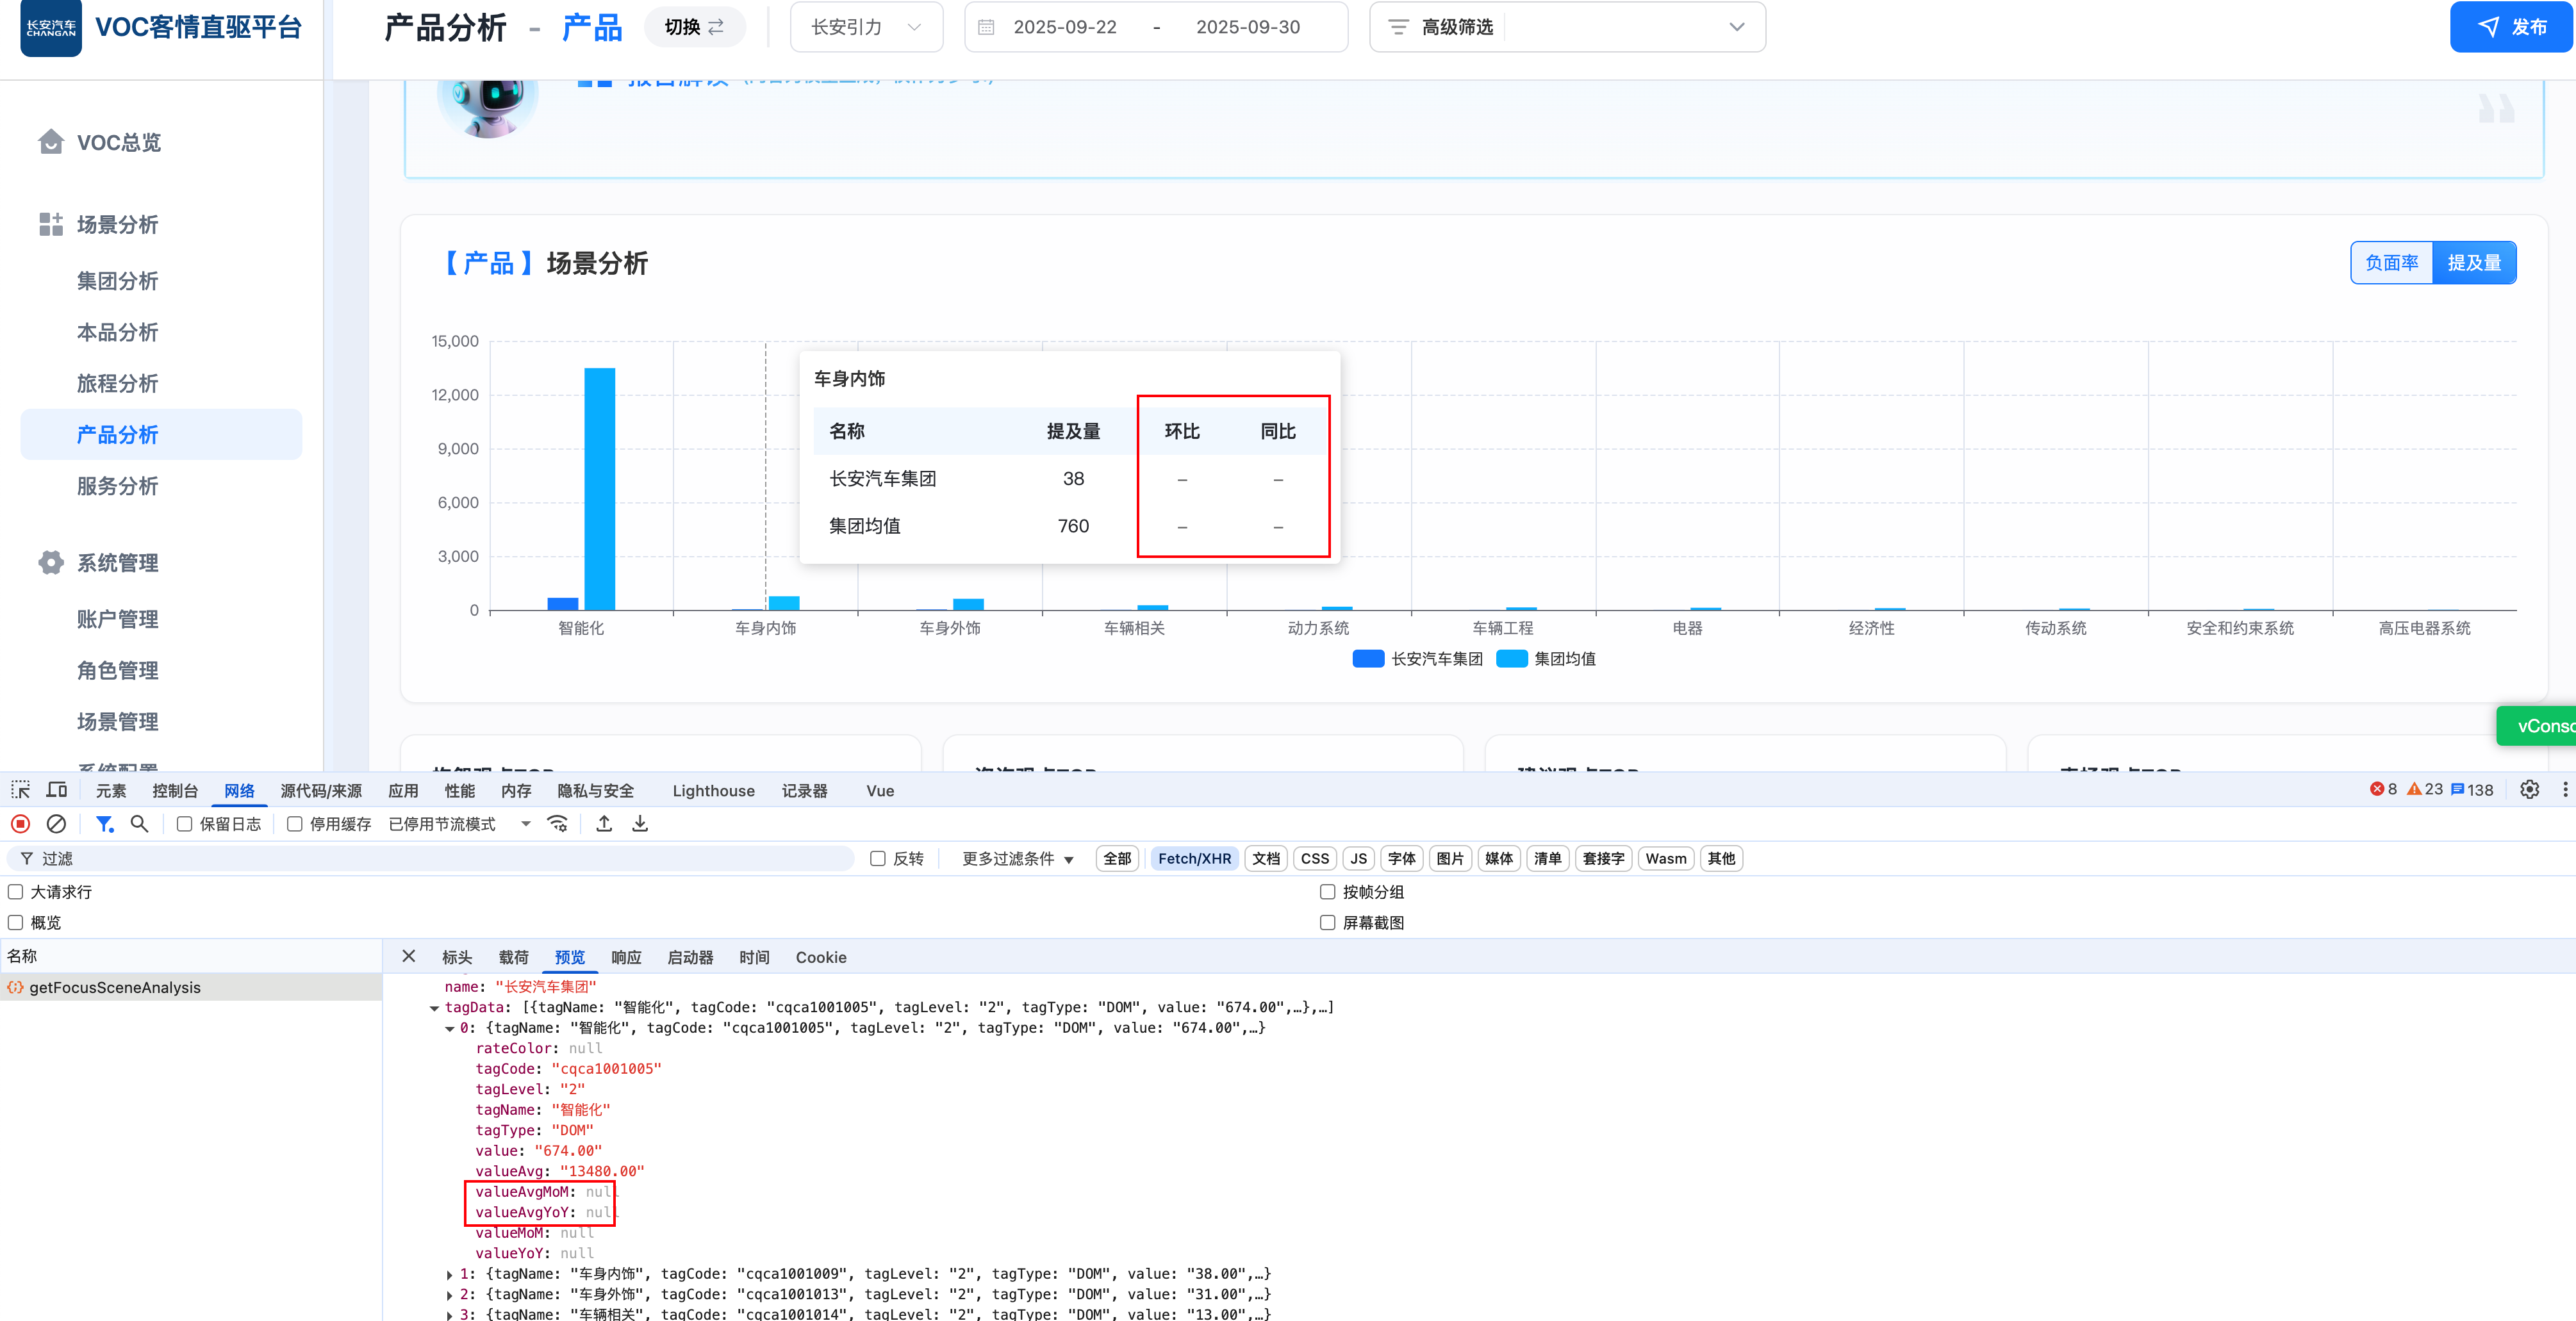The image size is (2576, 1321).
Task: Click the inspect element picker icon
Action: pyautogui.click(x=20, y=790)
